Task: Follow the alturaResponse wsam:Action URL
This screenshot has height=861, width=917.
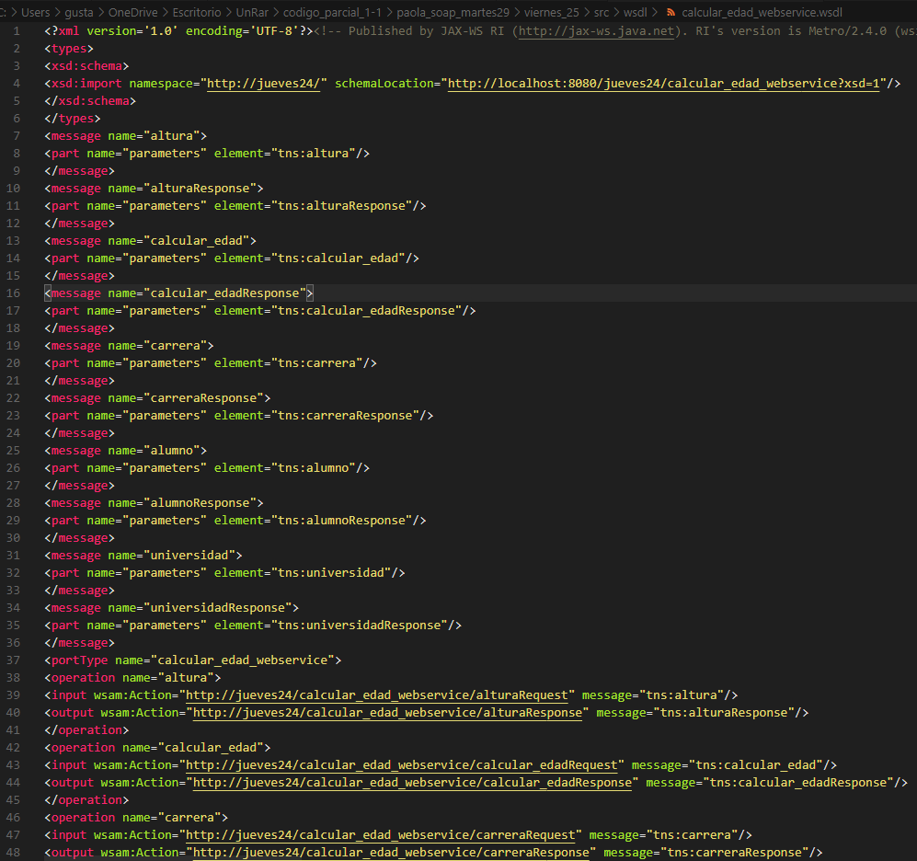Action: (x=387, y=713)
